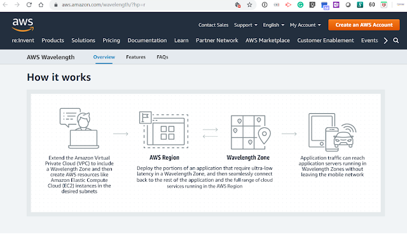Open the blue extension with 2d badge
Image resolution: width=407 pixels, height=239 pixels.
point(325,6)
